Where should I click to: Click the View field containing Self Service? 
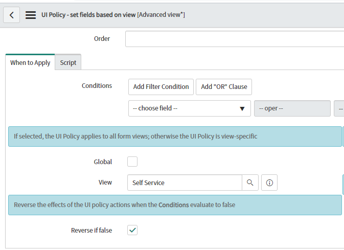click(x=185, y=183)
